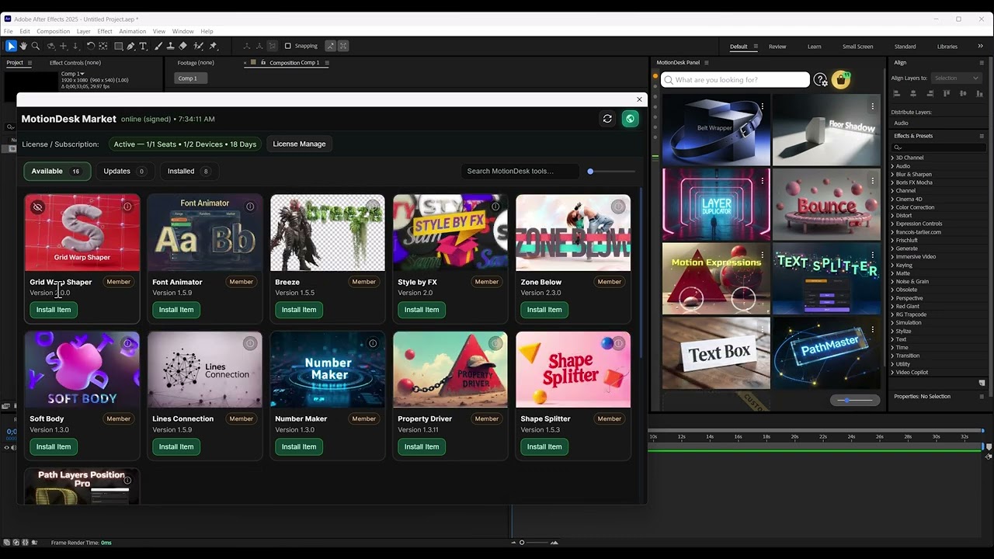Open the File menu
Viewport: 994px width, 559px height.
click(9, 31)
